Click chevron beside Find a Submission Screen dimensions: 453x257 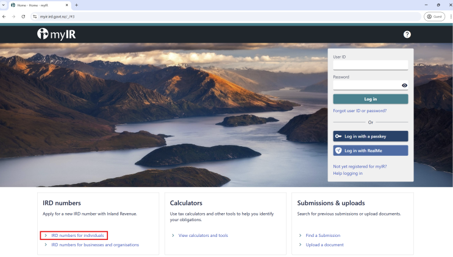pos(300,235)
